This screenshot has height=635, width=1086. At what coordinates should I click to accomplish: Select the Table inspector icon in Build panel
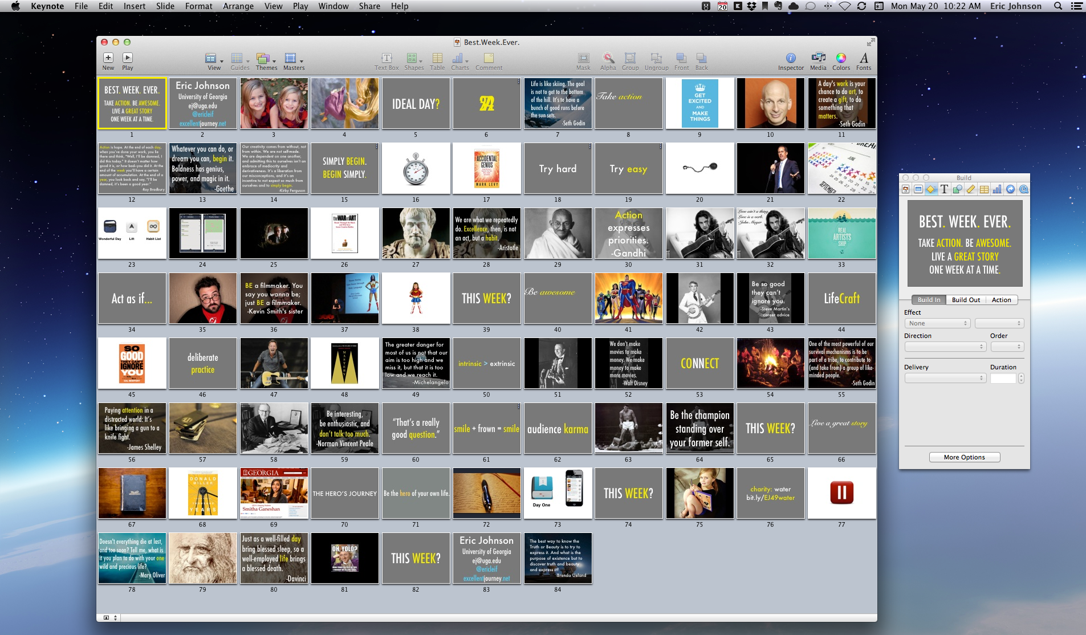pos(984,189)
